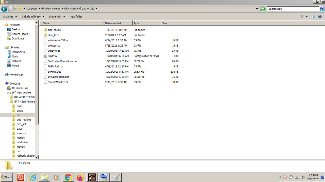Select DigiInfo configuration settings file

[52, 56]
